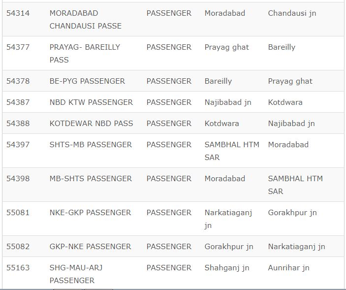
Task: Click train number 54377
Action: [x=18, y=47]
